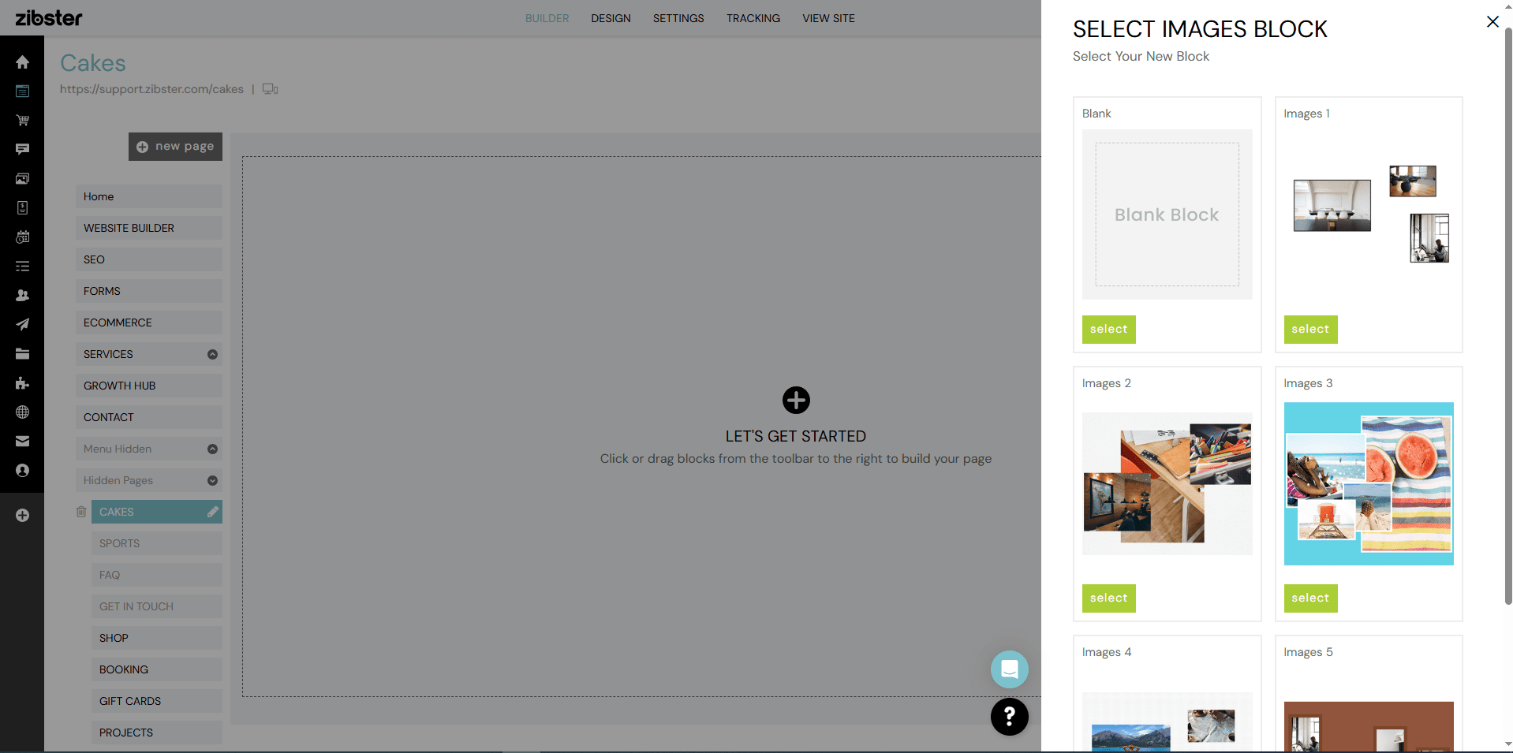This screenshot has width=1513, height=753.
Task: Select the Images 1 block
Action: point(1310,330)
